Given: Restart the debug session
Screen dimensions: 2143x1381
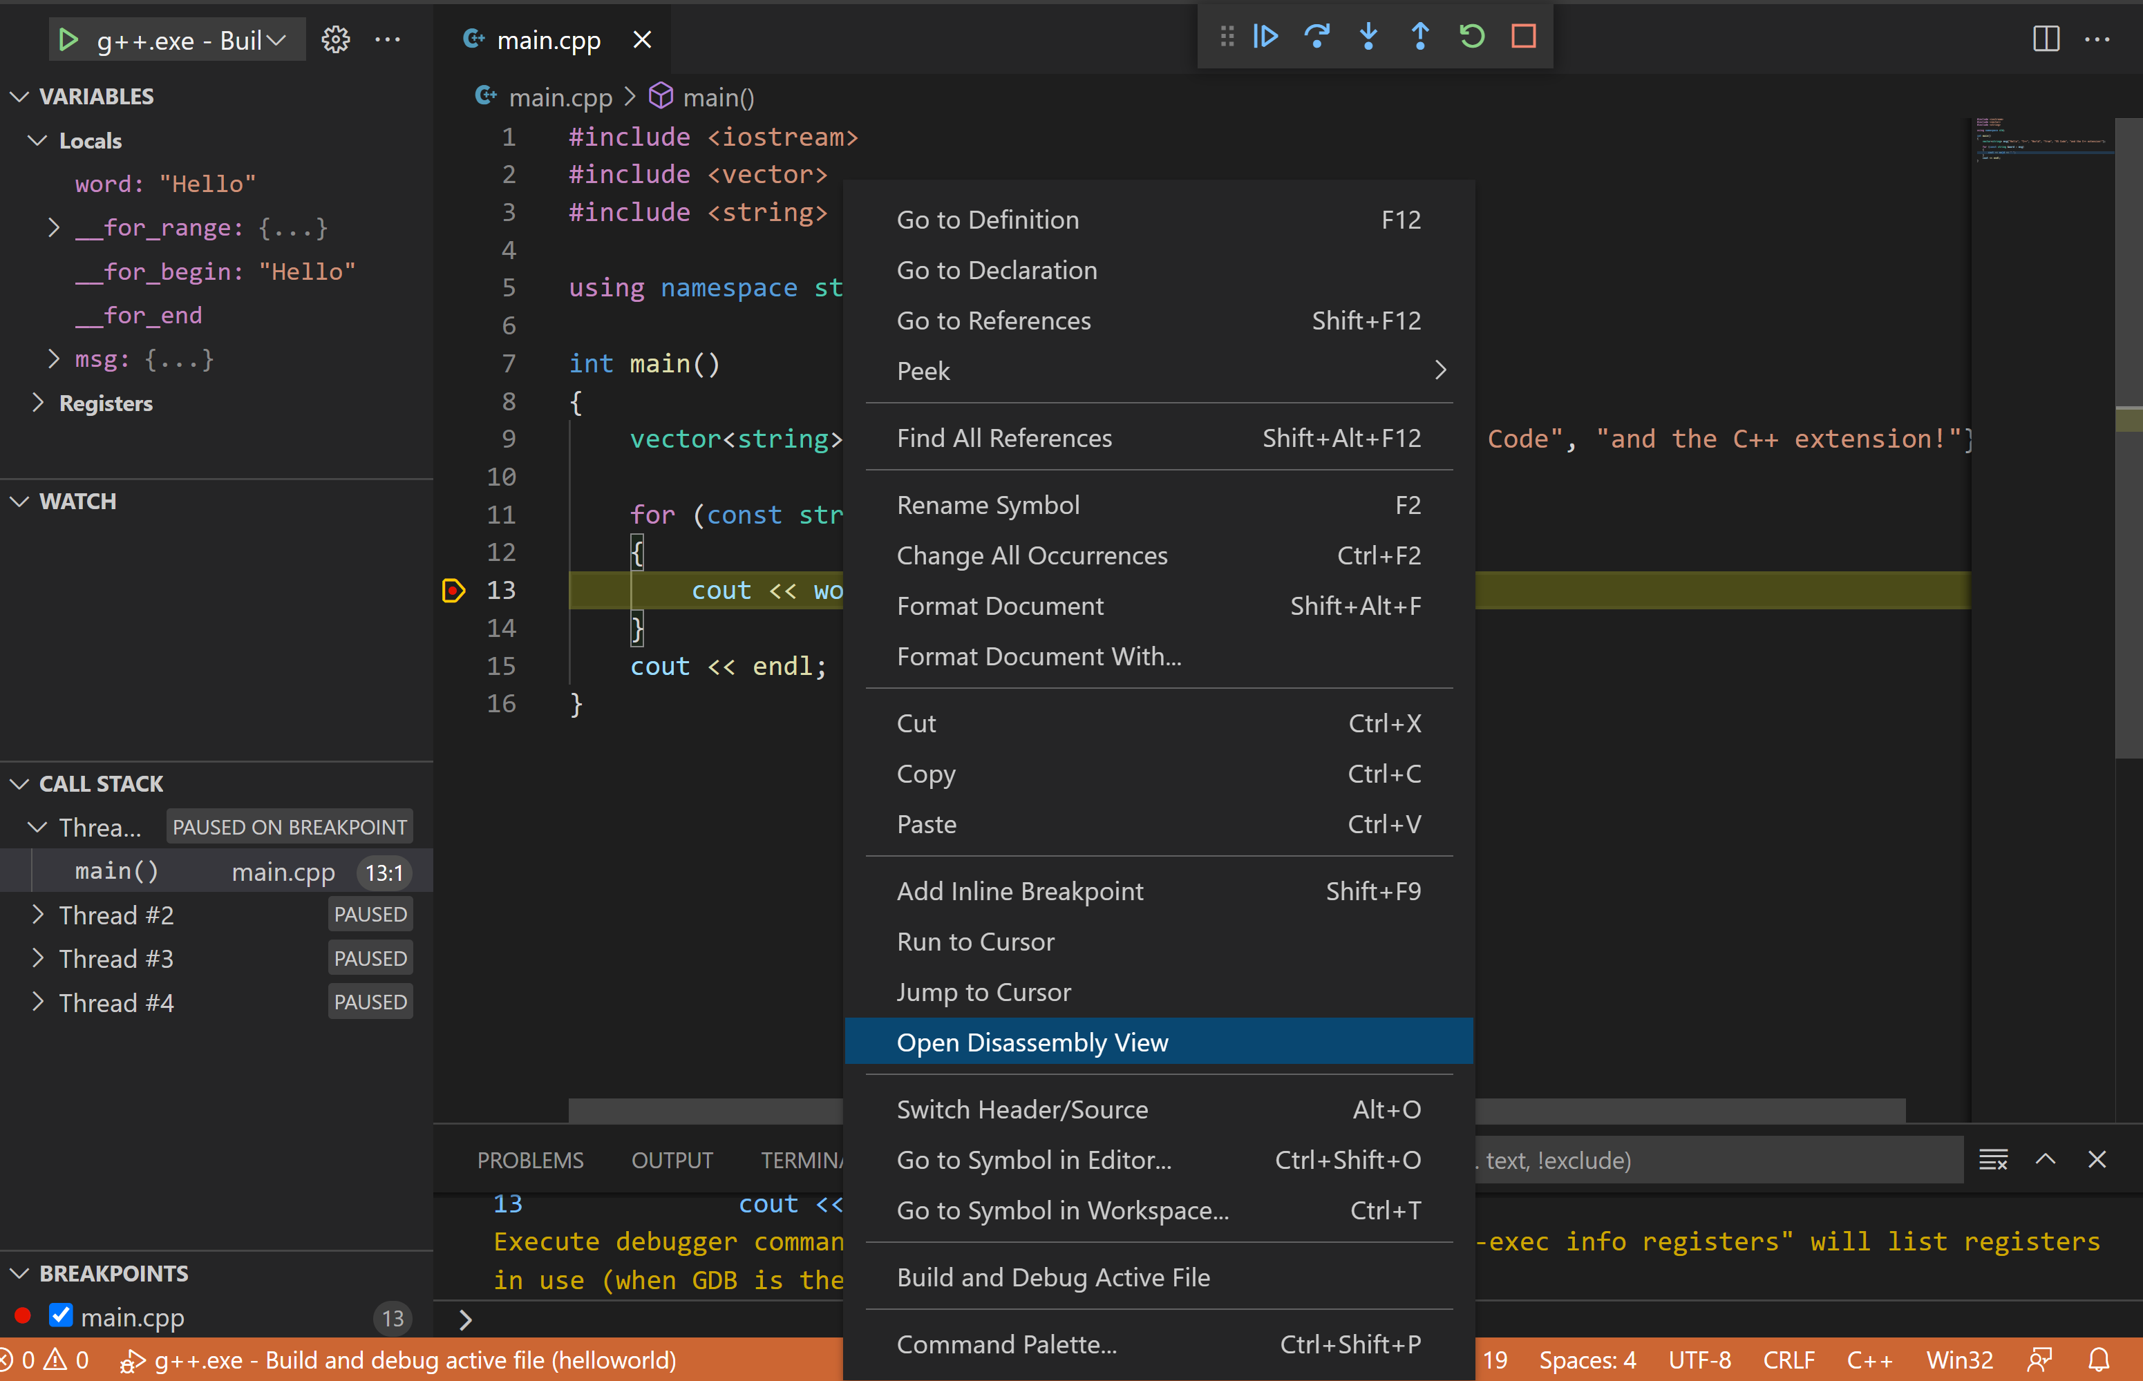Looking at the screenshot, I should (x=1472, y=37).
